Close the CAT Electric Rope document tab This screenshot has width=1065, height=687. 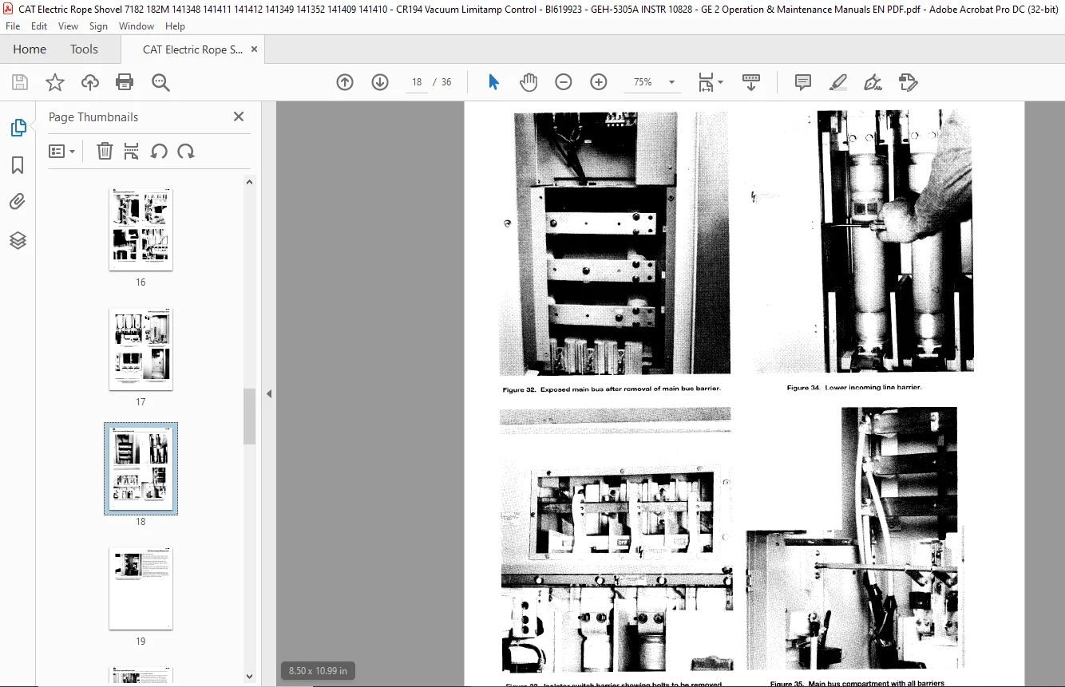255,49
